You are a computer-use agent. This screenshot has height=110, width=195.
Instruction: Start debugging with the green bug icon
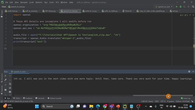pyautogui.click(x=181, y=7)
